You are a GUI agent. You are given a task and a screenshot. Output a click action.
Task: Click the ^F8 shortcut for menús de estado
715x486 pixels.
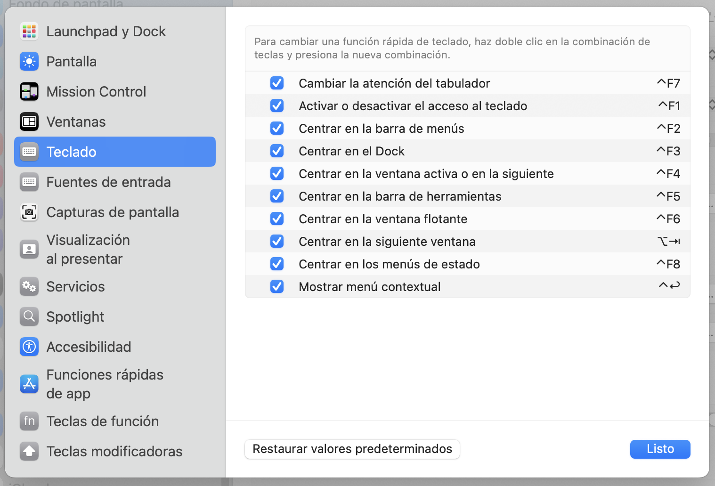668,264
